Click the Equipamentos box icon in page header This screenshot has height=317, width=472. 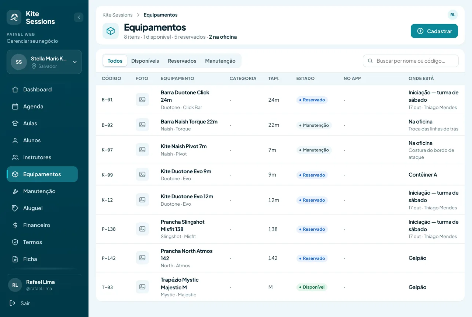pos(111,31)
